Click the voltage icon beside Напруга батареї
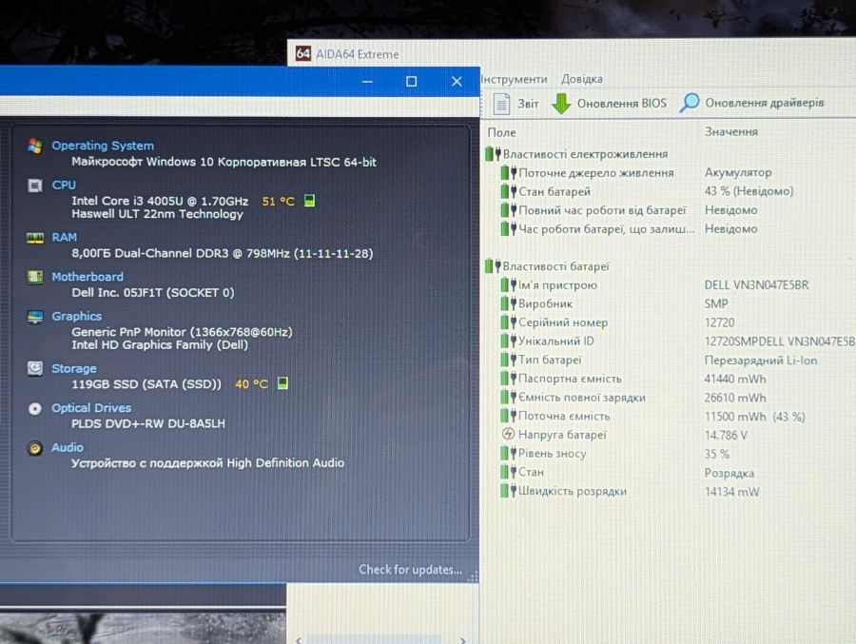This screenshot has width=856, height=644. [508, 435]
